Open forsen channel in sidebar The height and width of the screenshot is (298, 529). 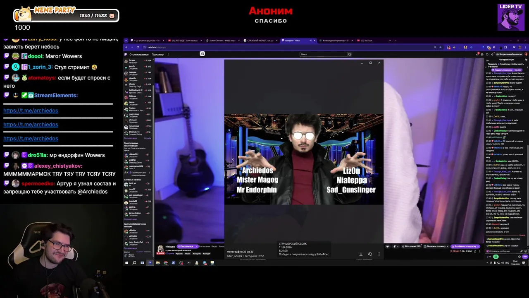[138, 61]
